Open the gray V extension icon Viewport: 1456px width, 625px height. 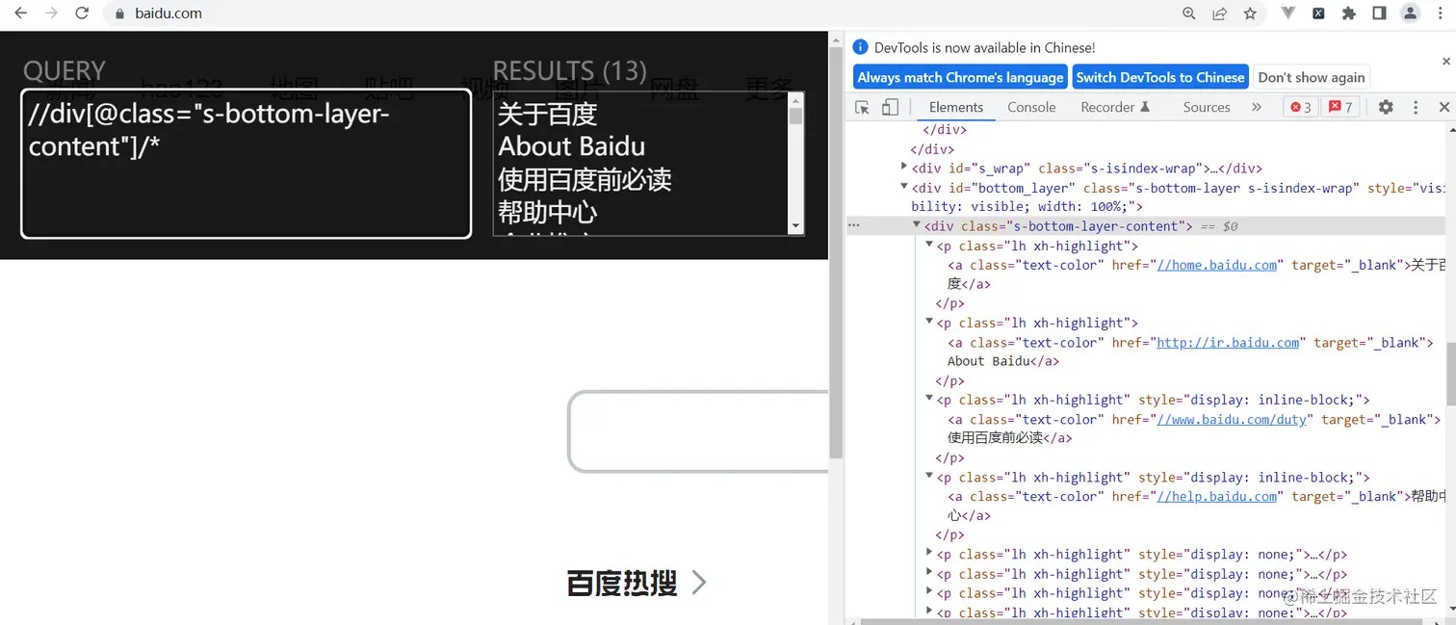click(x=1288, y=13)
